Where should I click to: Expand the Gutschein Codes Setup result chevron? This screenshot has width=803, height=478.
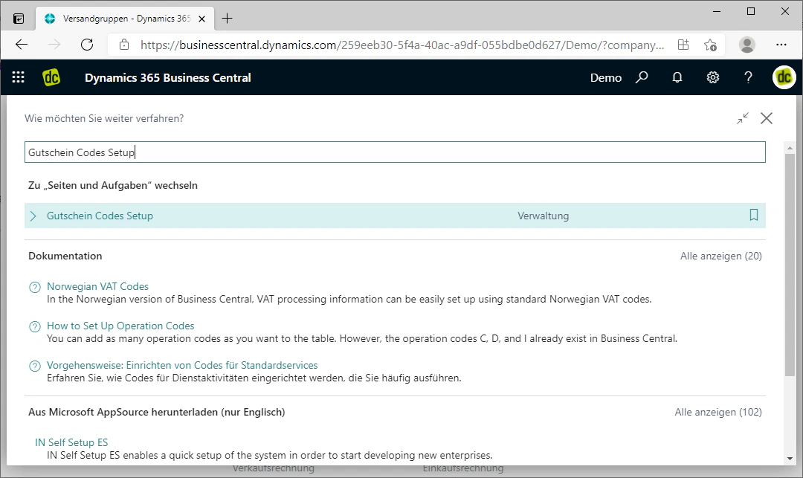33,216
